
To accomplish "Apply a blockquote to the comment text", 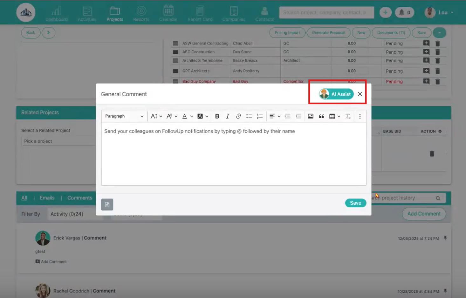I will (321, 116).
